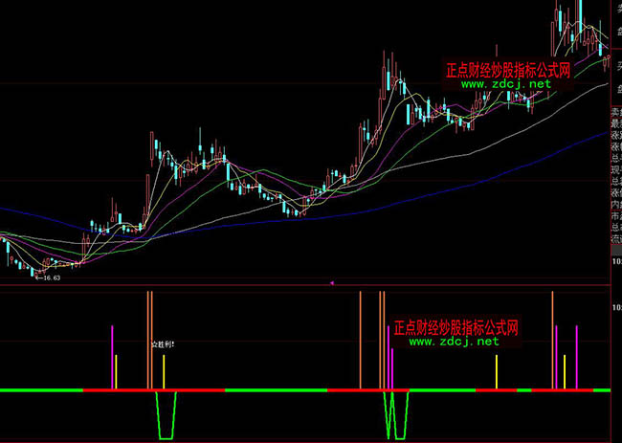Click the red 正点财经炒股指标公式网 title in indicator panel
Viewport: 622px width, 443px height.
(455, 328)
